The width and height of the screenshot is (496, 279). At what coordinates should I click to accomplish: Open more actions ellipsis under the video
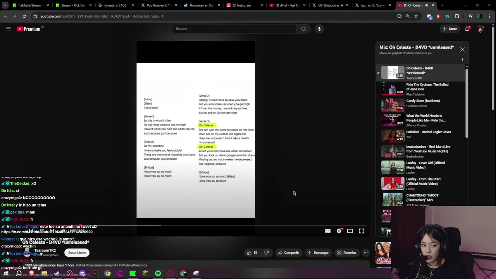[365, 253]
